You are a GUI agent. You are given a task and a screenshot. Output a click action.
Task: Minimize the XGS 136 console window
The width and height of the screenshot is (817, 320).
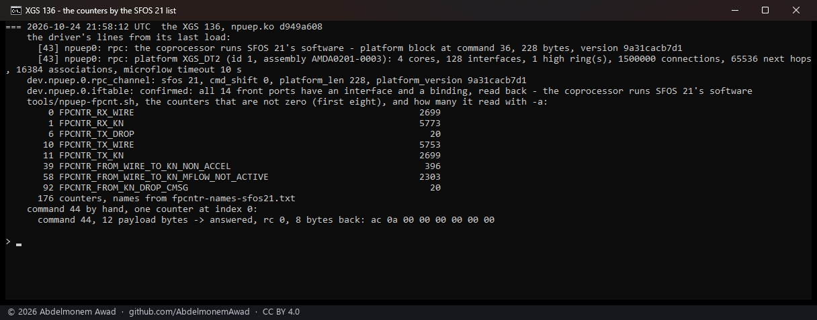tap(735, 11)
